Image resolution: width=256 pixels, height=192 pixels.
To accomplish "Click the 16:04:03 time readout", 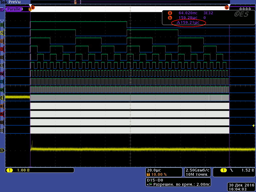I will coord(237,189).
